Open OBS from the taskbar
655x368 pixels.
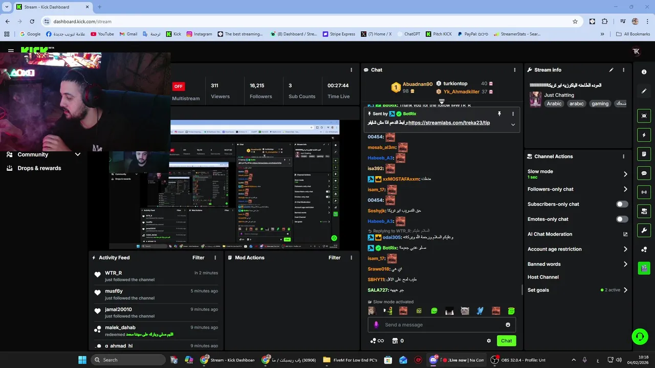tap(518, 360)
